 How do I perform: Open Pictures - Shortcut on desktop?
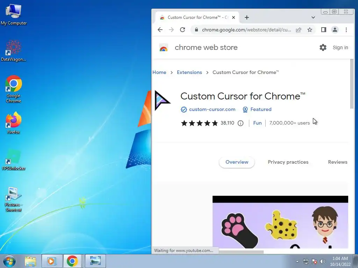pos(14,199)
